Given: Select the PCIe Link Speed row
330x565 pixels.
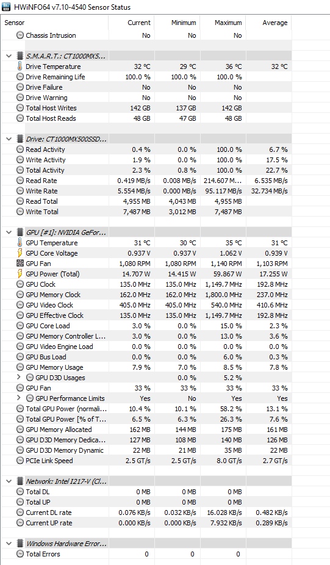Looking at the screenshot, I should 146,461.
